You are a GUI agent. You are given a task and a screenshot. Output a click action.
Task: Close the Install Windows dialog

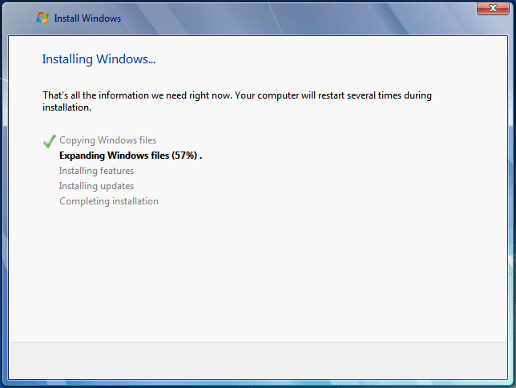pyautogui.click(x=493, y=8)
